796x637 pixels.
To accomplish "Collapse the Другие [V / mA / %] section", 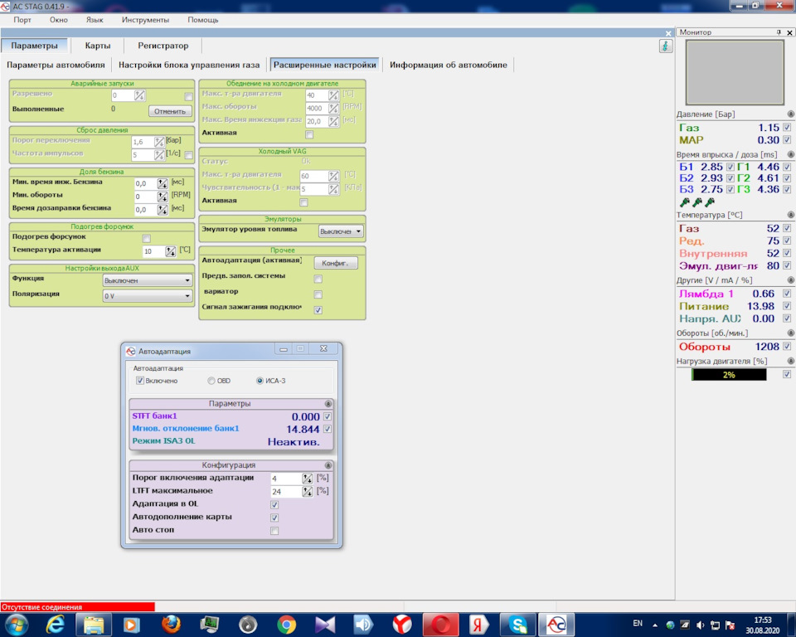I will (x=790, y=280).
